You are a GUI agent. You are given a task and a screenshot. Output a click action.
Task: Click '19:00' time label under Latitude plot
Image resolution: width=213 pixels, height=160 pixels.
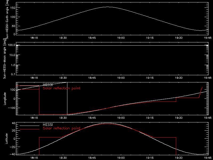pos(121,158)
